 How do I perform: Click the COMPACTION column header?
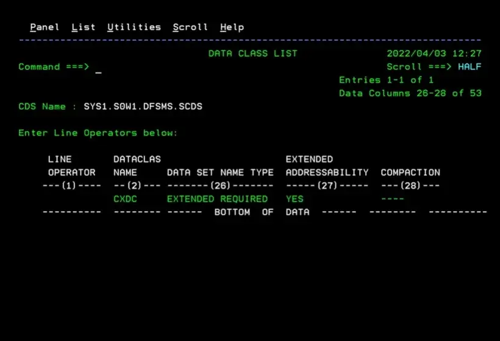pyautogui.click(x=410, y=172)
